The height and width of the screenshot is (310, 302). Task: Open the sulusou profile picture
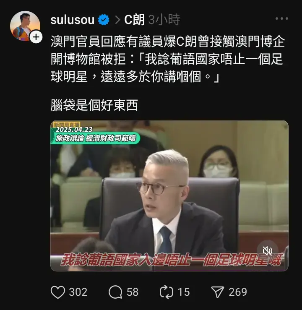pyautogui.click(x=25, y=26)
